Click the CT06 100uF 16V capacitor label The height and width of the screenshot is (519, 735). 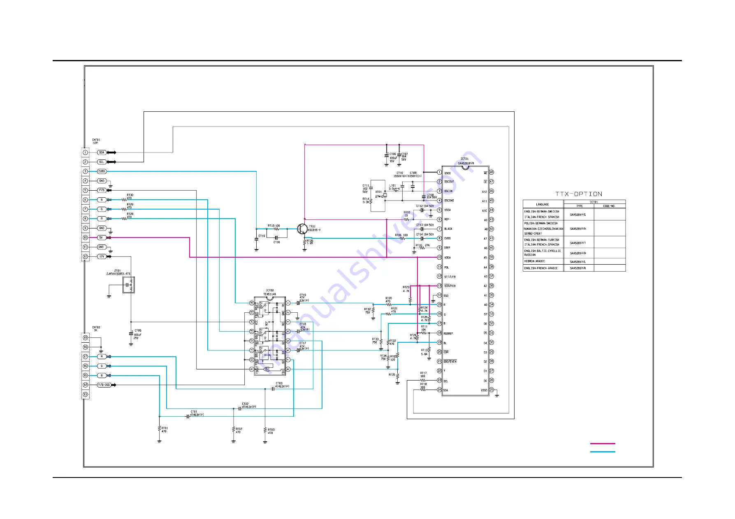pos(393,158)
